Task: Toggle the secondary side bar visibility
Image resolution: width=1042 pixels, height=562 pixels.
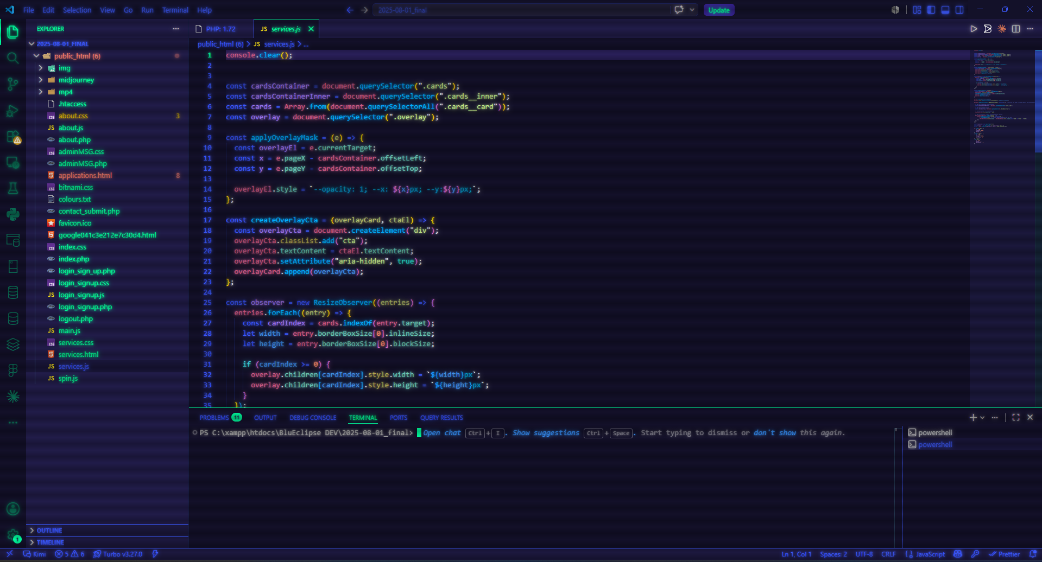Action: pos(959,10)
